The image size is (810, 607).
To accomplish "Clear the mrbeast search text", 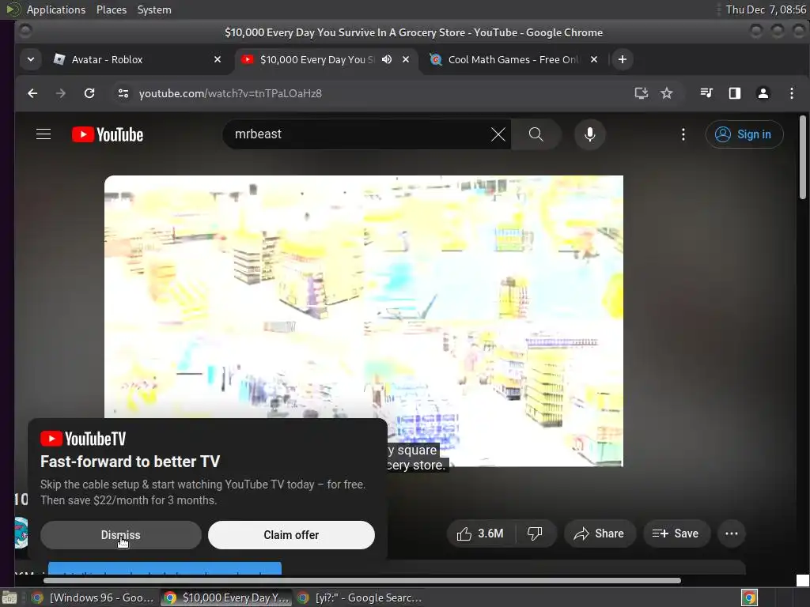I will [498, 134].
